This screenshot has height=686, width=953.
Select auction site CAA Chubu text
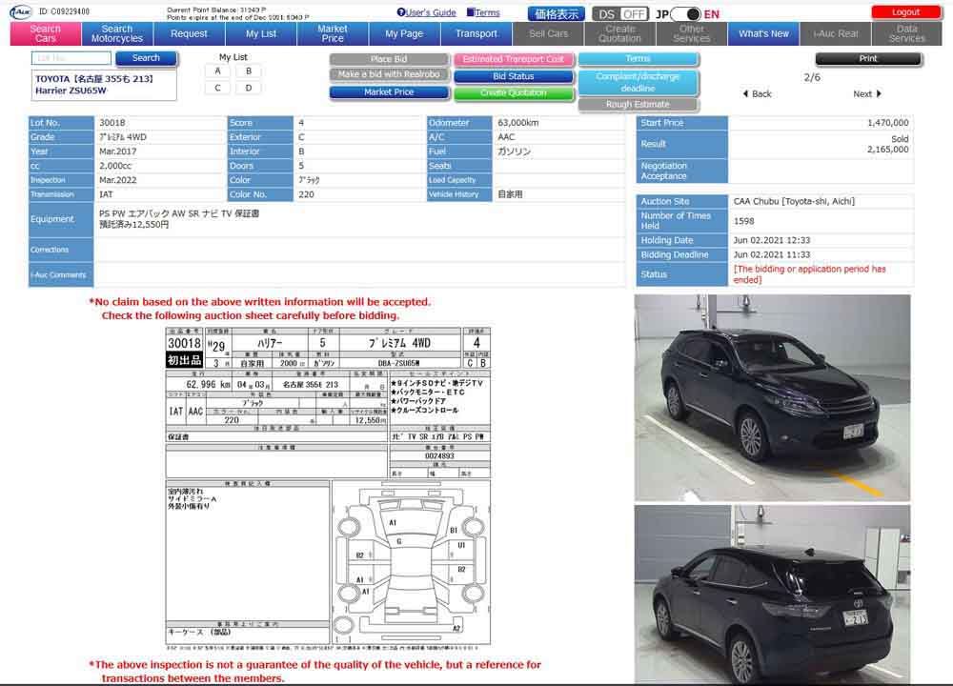pyautogui.click(x=794, y=201)
